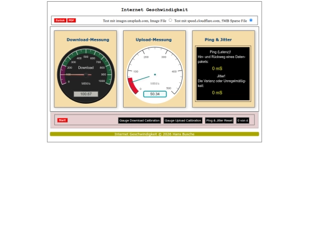309x232 pixels.
Task: Click the dark Download speedometer gauge
Action: 86,74
